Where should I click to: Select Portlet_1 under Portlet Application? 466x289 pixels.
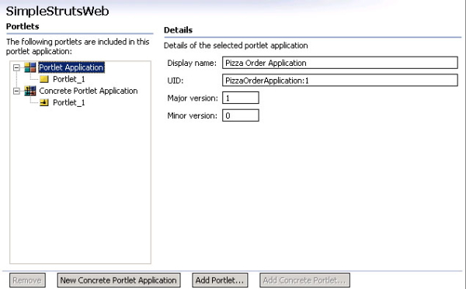coord(69,79)
